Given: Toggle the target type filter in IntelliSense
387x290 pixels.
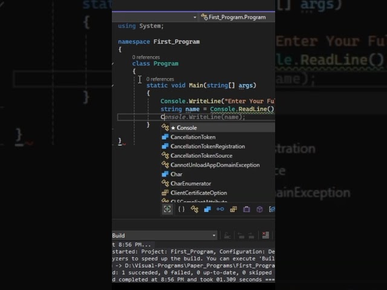Looking at the screenshot, I should 167,210.
